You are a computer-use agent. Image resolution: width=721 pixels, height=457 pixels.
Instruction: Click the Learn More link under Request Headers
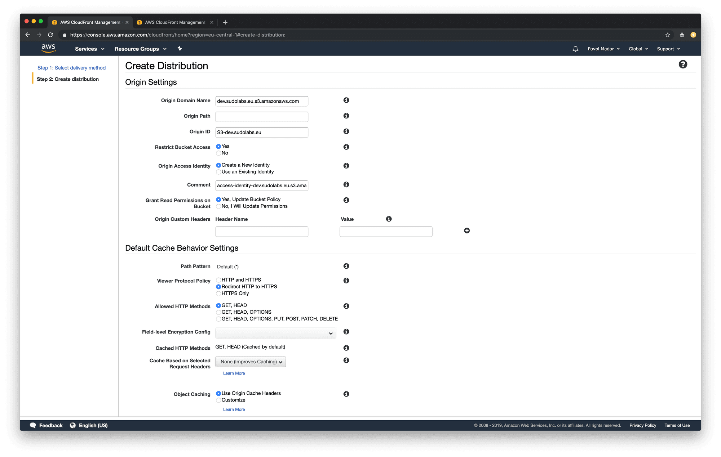coord(233,373)
